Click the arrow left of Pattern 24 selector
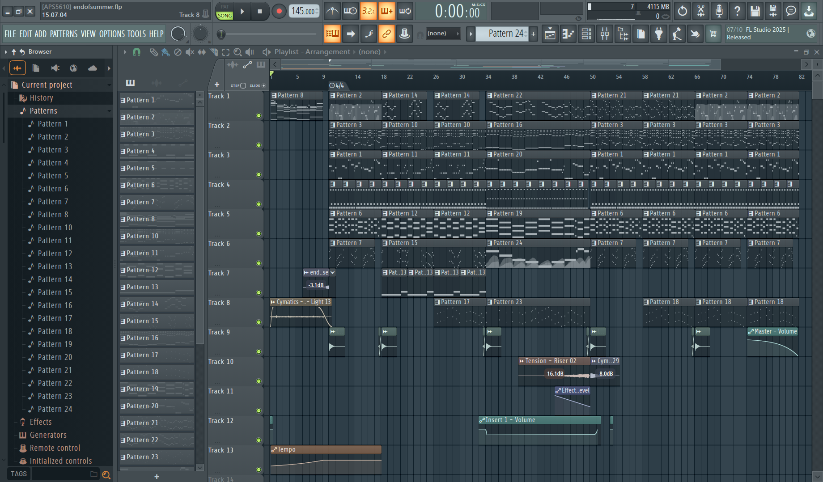The height and width of the screenshot is (482, 823). point(471,34)
